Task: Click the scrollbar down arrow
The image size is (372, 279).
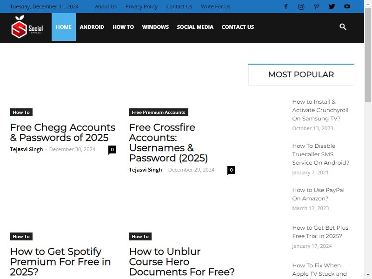Action: tap(368, 275)
